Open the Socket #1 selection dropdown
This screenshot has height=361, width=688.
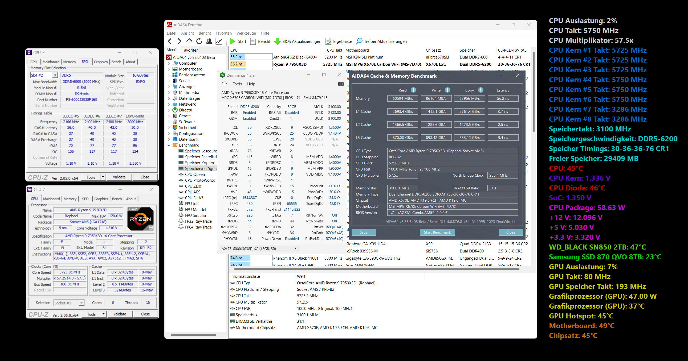tap(82, 303)
